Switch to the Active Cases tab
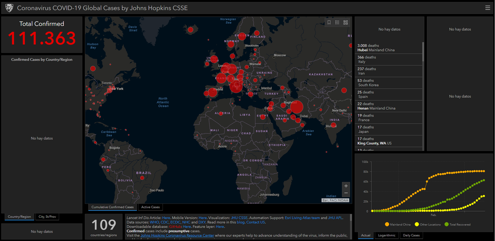495x241 pixels. (150, 207)
